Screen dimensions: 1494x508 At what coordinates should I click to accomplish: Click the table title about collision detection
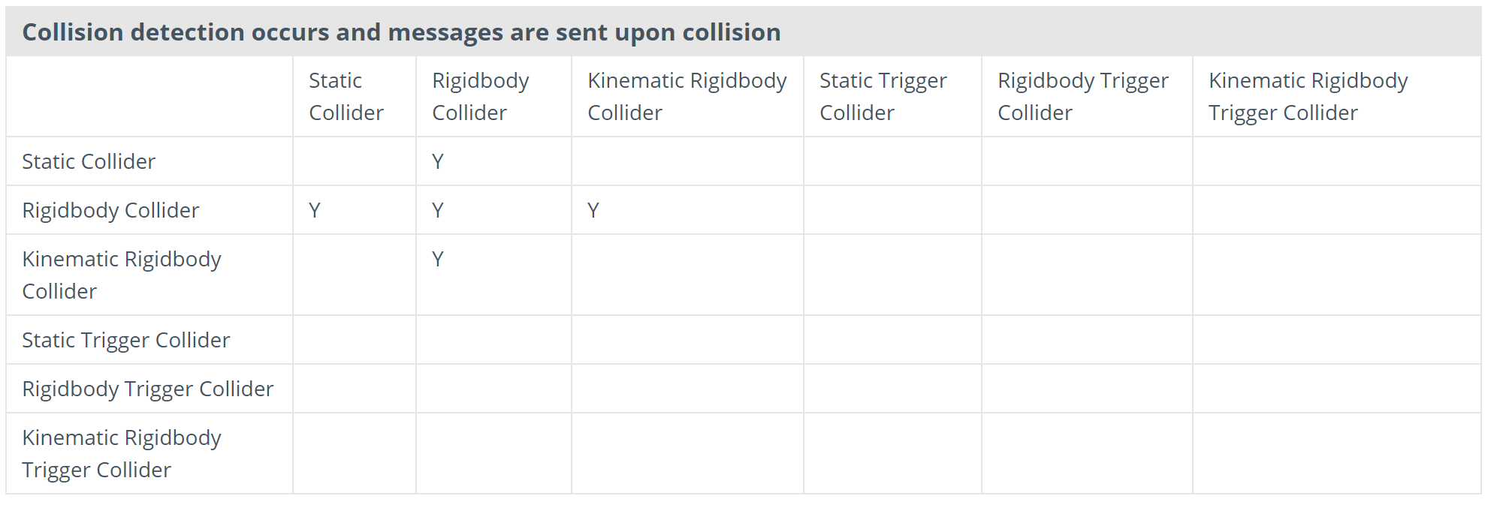(x=401, y=32)
